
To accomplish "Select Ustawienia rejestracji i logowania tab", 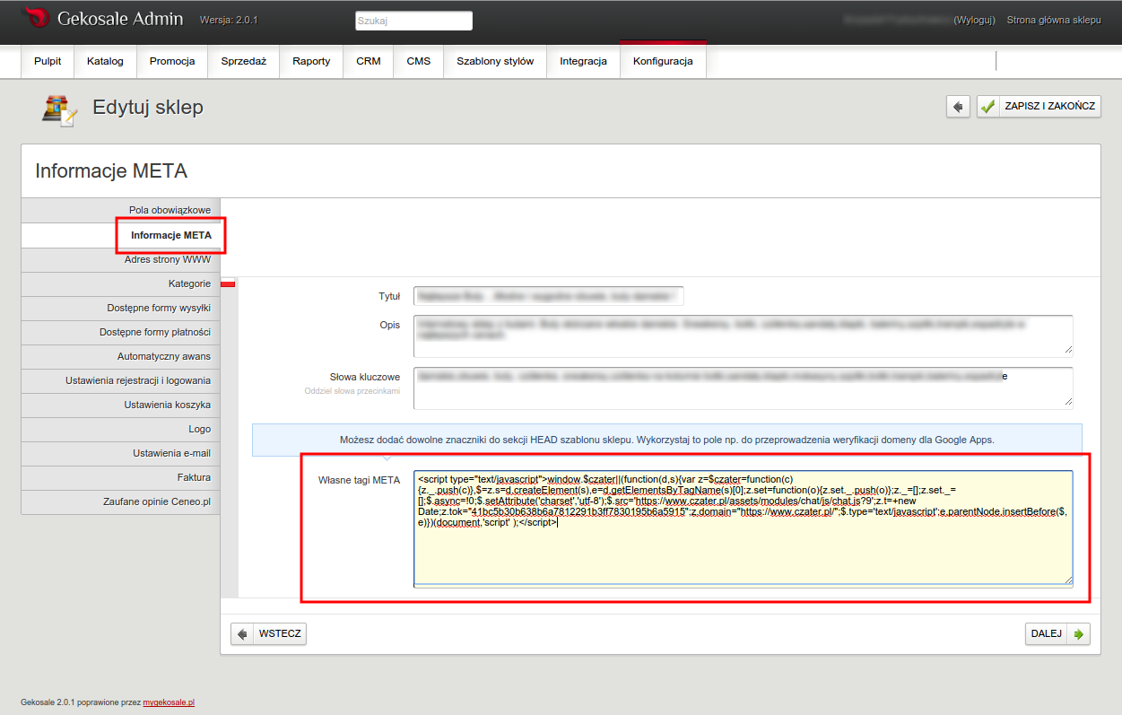I will click(120, 380).
